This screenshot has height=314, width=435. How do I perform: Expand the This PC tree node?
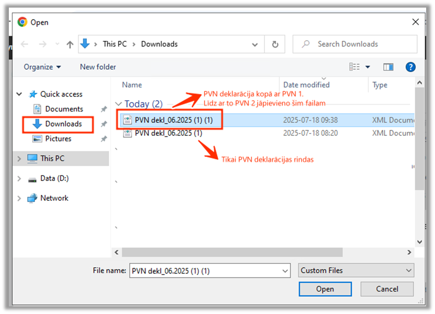(x=19, y=159)
